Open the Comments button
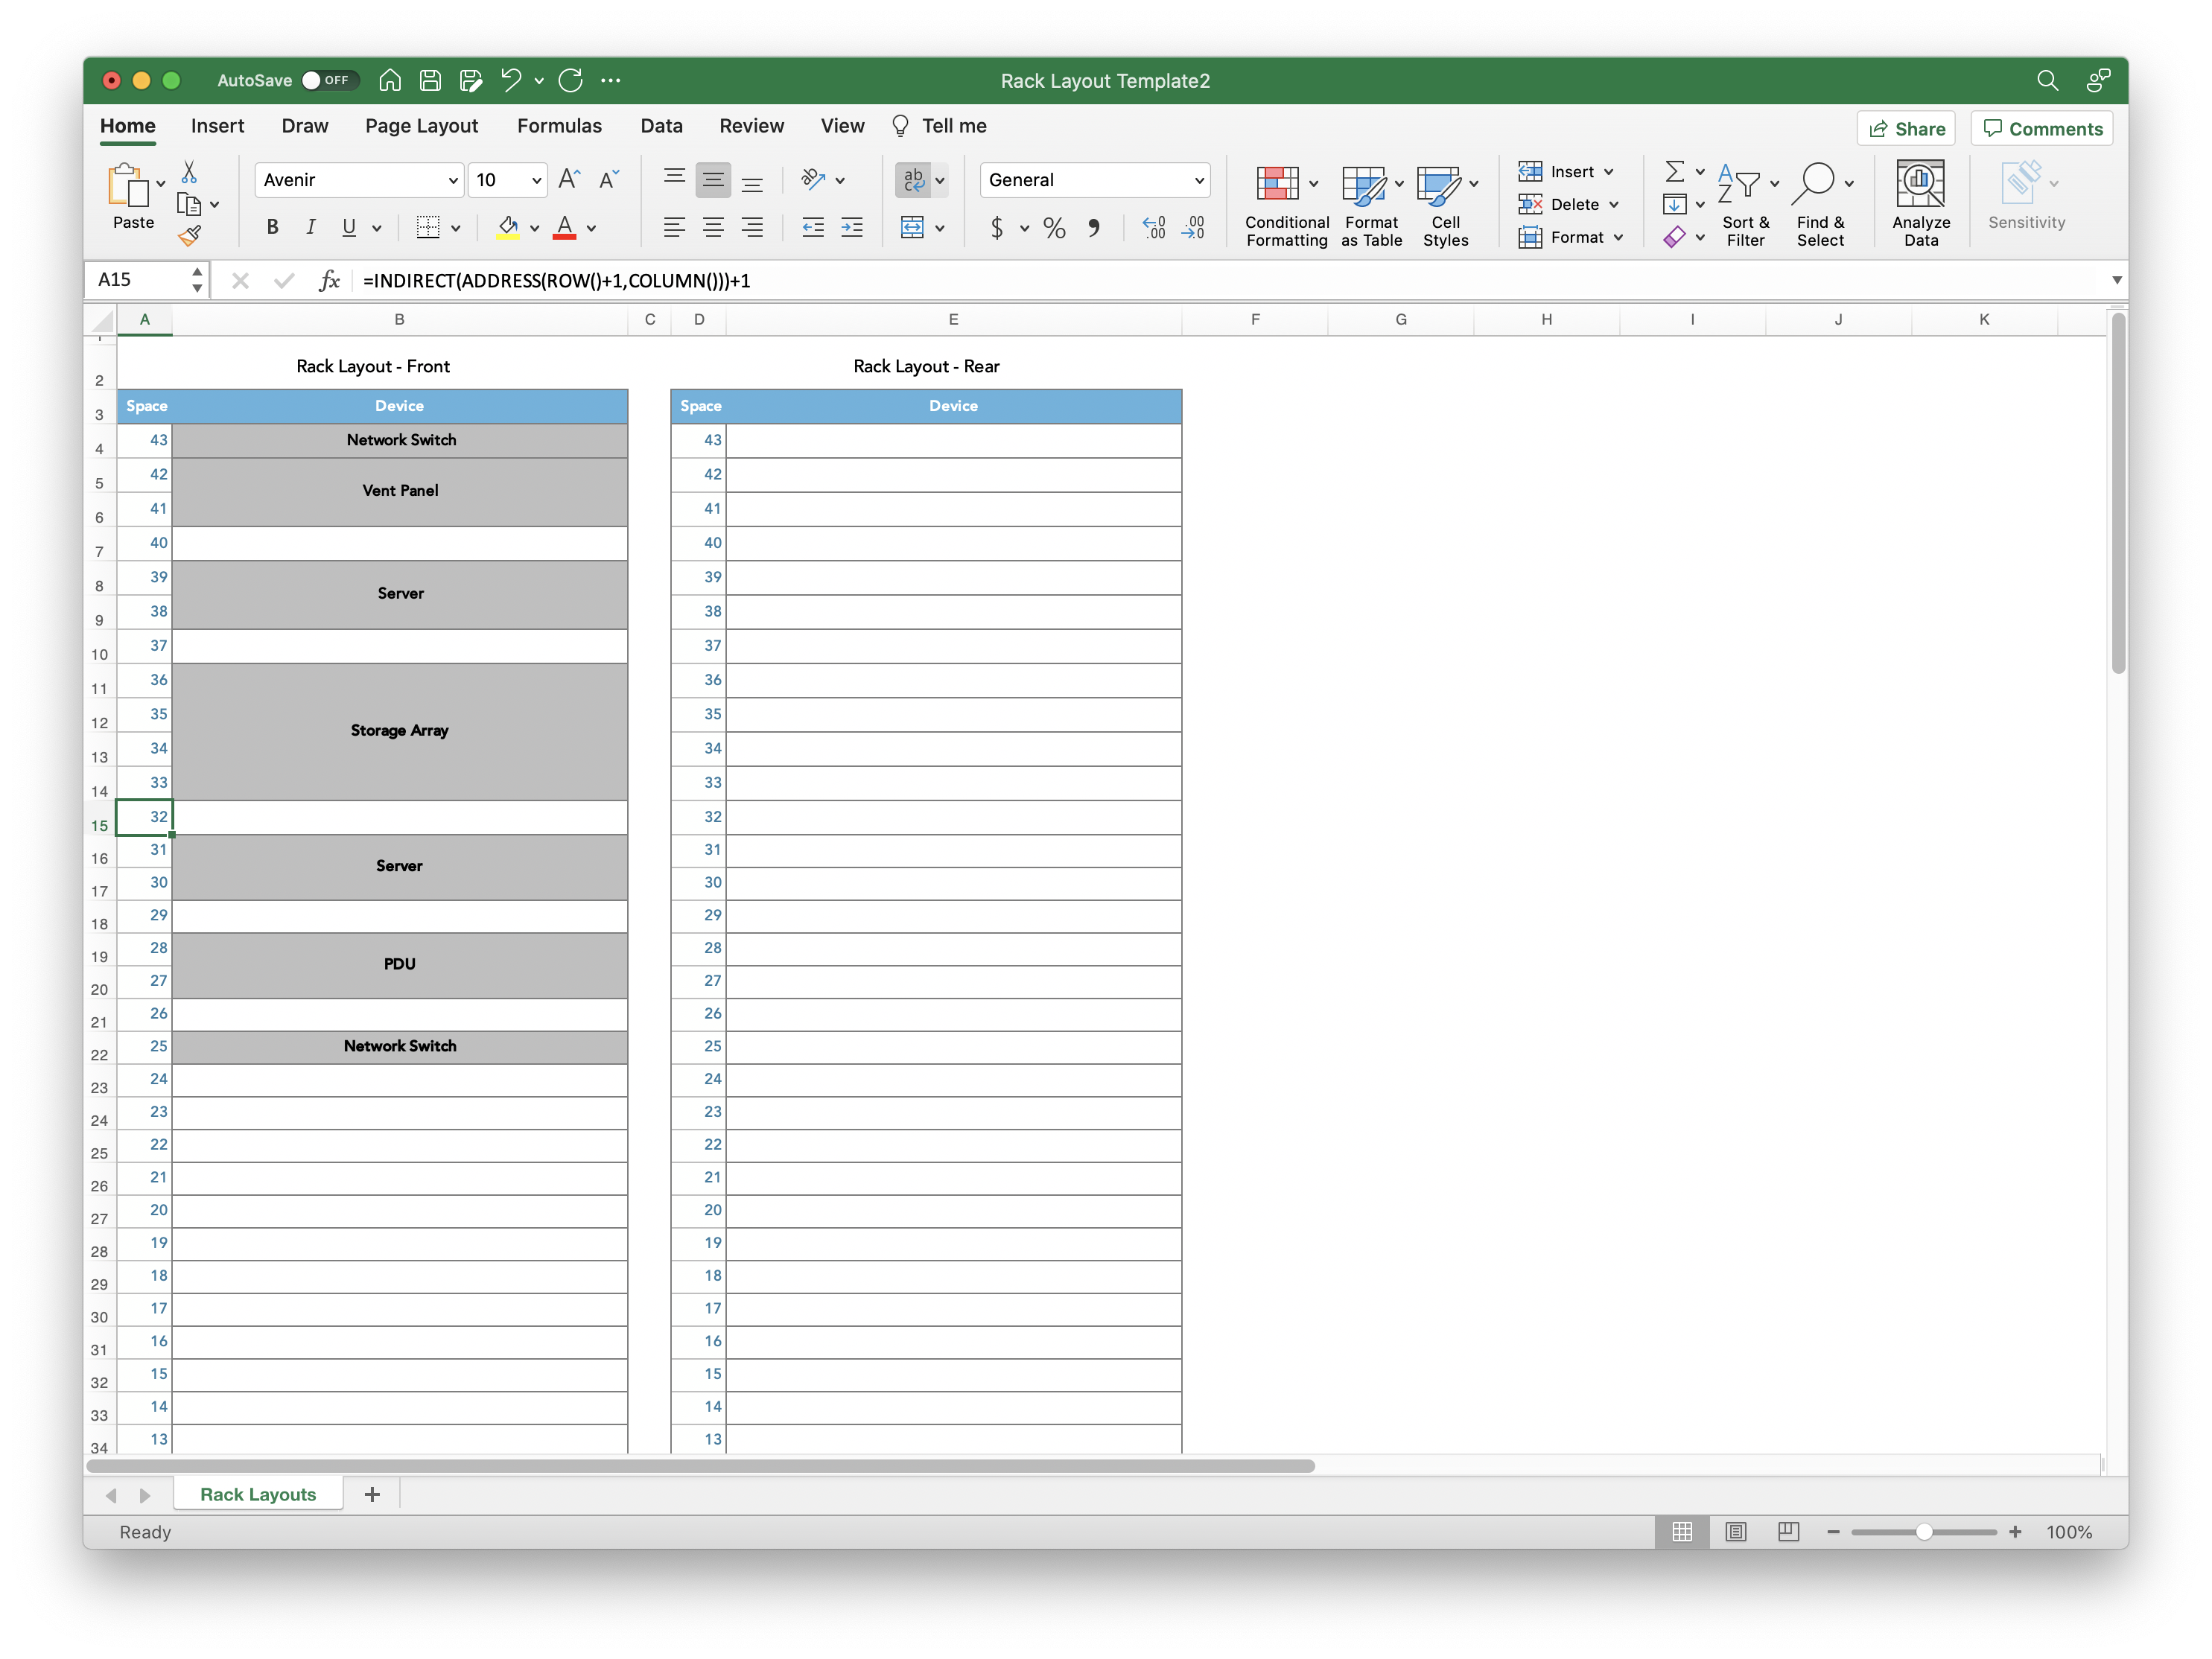Screen dimensions: 2212x1659 (x=2041, y=129)
